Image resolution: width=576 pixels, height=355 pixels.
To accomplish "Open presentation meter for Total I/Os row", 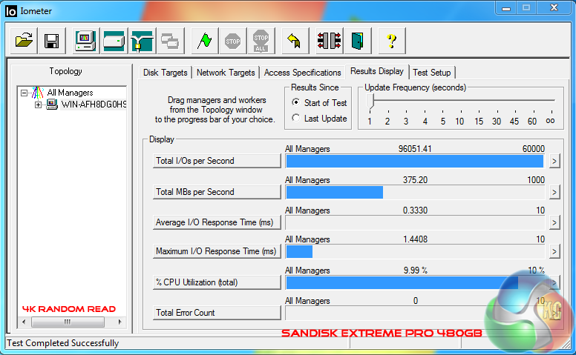I will pyautogui.click(x=554, y=161).
